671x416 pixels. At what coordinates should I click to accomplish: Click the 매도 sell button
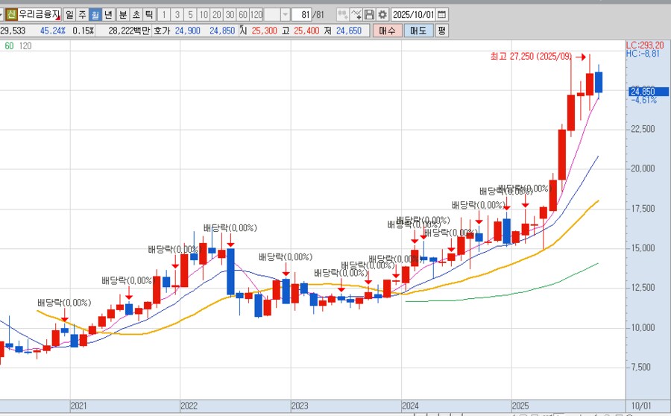pyautogui.click(x=418, y=31)
